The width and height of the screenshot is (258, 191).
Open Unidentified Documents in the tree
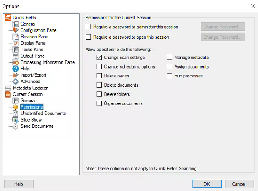click(x=43, y=114)
